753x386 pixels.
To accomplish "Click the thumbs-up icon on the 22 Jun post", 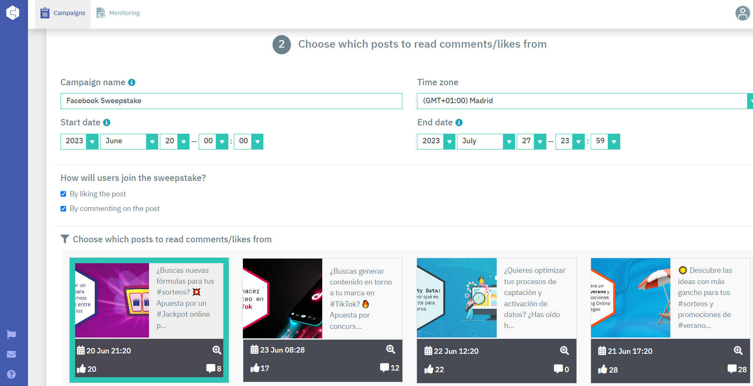I will [x=428, y=369].
